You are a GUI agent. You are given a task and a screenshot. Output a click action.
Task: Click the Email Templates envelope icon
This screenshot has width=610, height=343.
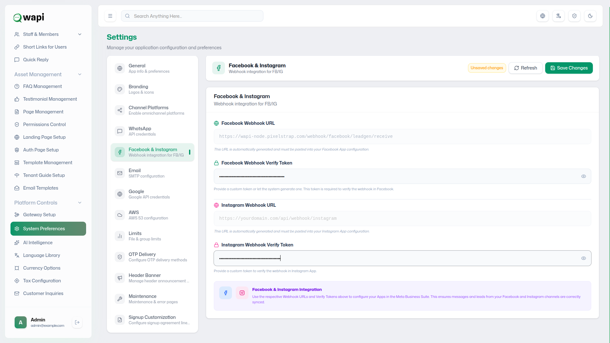pyautogui.click(x=17, y=188)
